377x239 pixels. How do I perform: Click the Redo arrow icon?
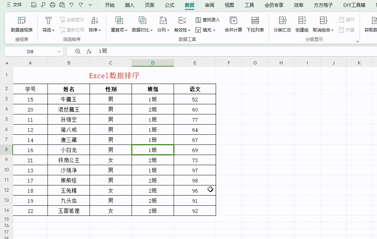tap(81, 5)
